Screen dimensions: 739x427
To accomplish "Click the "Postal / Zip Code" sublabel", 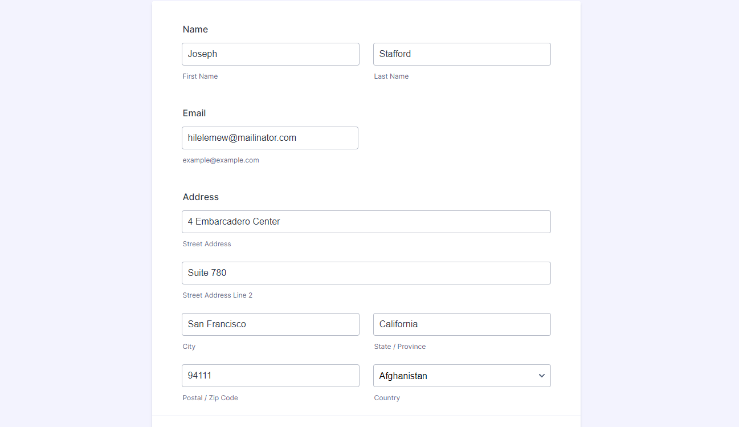I will pos(210,398).
